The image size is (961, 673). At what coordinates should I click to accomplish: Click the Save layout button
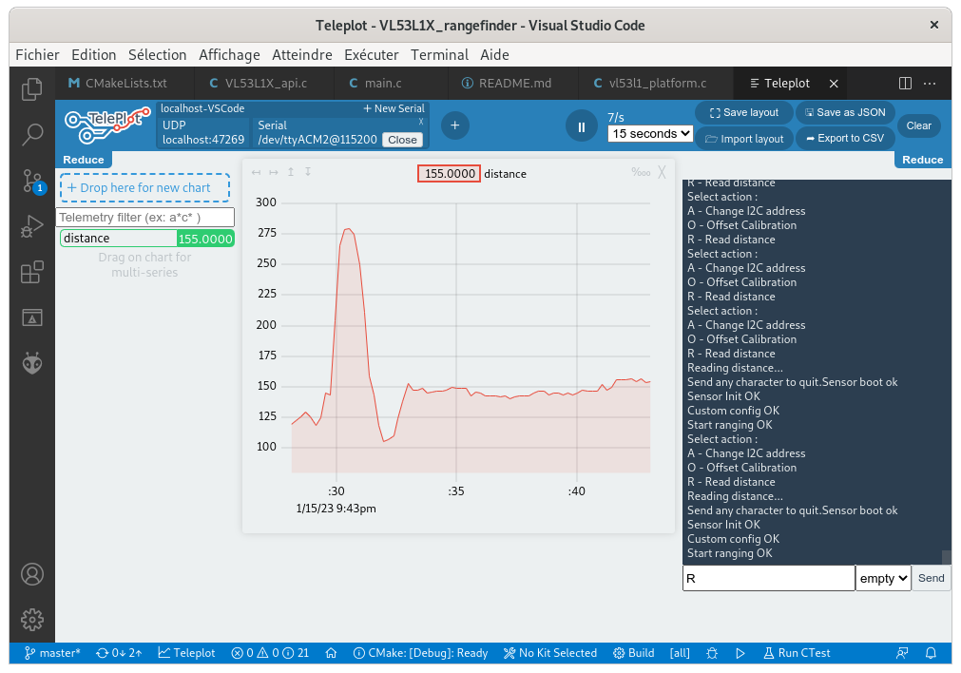click(744, 113)
